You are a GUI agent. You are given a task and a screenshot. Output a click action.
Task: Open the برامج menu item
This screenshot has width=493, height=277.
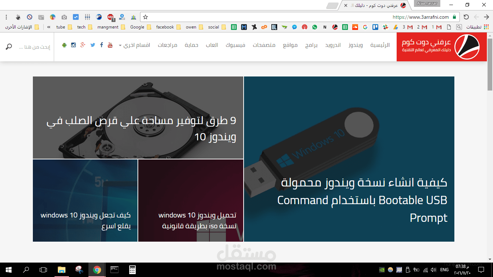point(311,45)
